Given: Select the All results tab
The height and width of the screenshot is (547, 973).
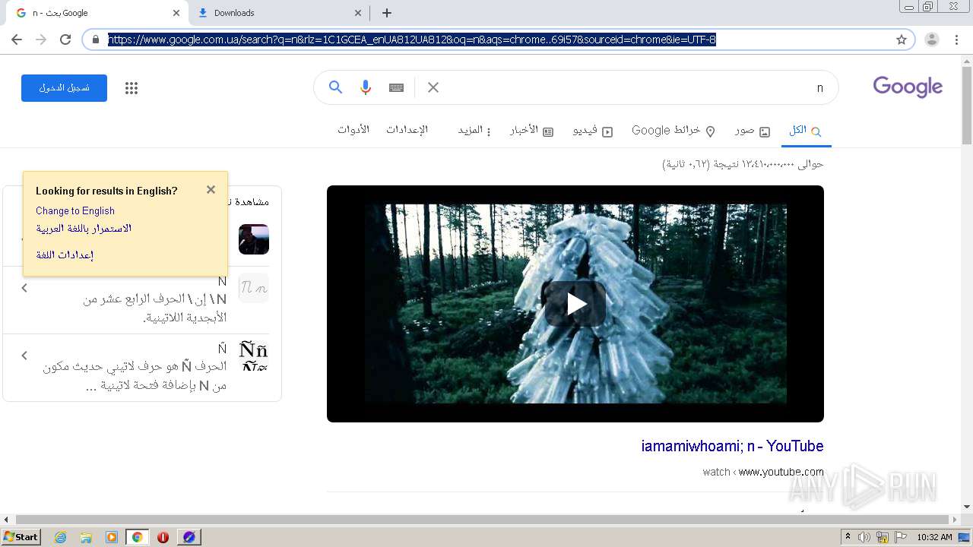Looking at the screenshot, I should pos(805,131).
